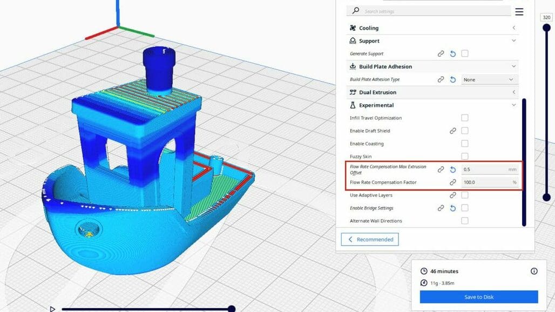This screenshot has height=312, width=555.
Task: Click the bottom layer slider handle
Action: pyautogui.click(x=546, y=198)
